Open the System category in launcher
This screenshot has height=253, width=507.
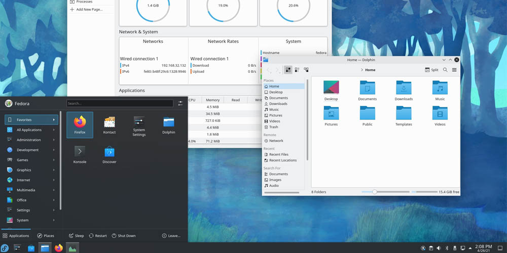[31, 220]
